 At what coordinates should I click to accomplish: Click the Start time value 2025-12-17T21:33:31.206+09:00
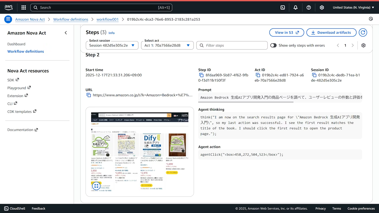tap(113, 75)
